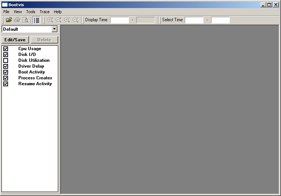
Task: Click the Select Time start field
Action: pyautogui.click(x=194, y=20)
